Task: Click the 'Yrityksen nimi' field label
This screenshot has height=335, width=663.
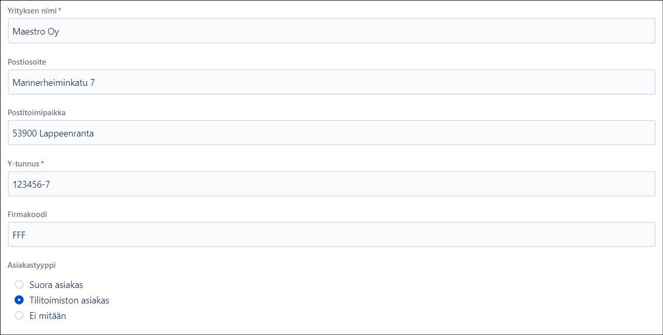Action: 31,10
